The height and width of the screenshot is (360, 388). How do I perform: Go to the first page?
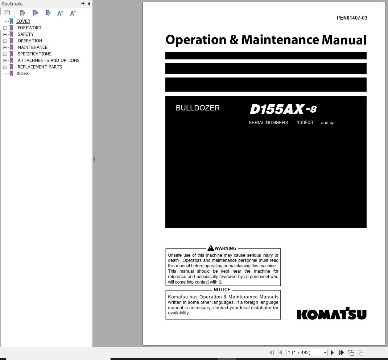(x=272, y=352)
